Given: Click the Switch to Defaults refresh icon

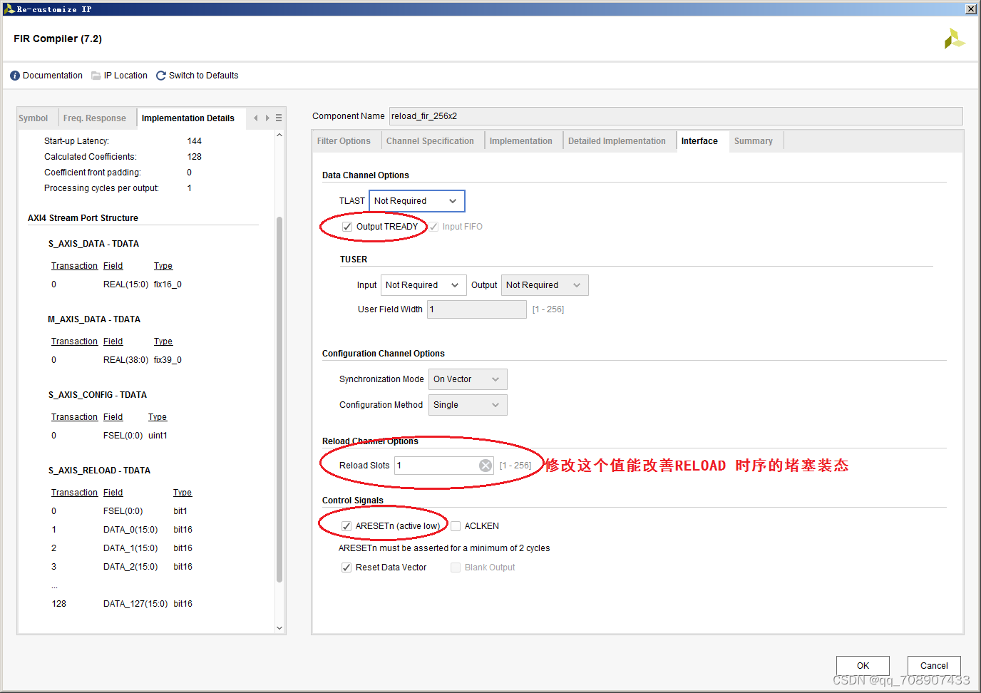Looking at the screenshot, I should click(161, 76).
